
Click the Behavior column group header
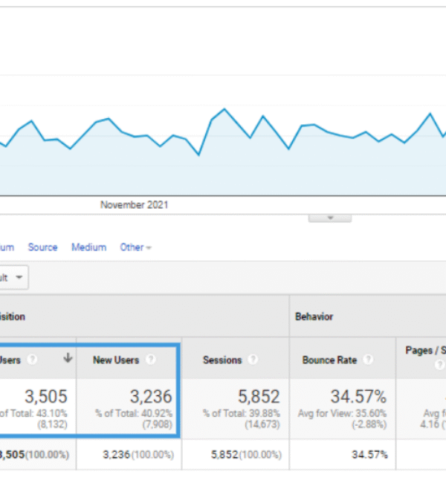pyautogui.click(x=314, y=317)
